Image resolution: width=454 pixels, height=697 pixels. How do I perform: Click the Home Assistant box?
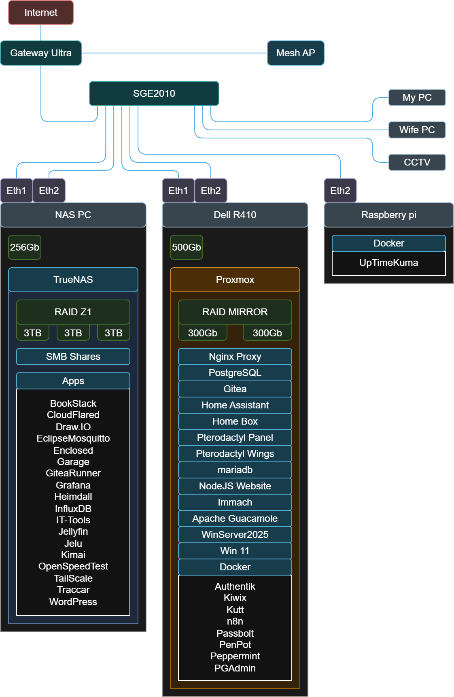[x=235, y=405]
